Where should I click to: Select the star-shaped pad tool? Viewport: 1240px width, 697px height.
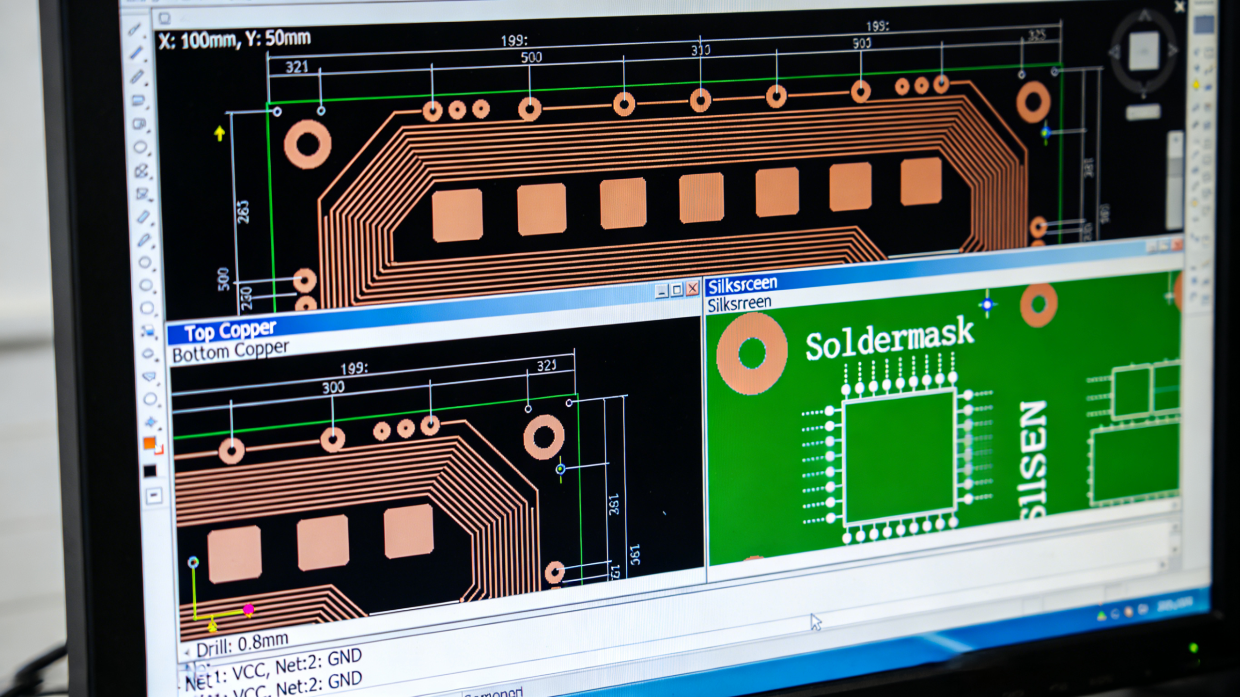tap(149, 420)
